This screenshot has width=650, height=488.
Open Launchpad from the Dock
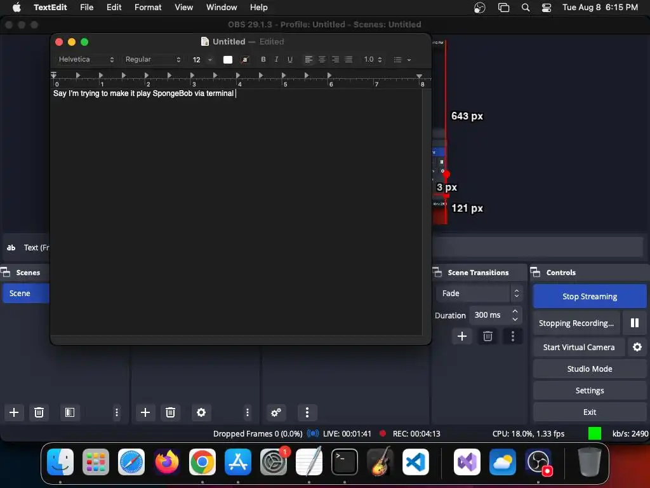click(x=96, y=462)
